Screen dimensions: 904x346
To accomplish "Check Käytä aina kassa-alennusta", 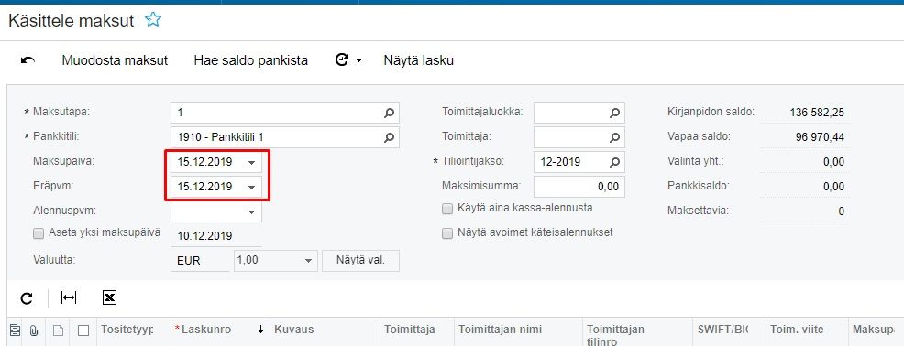I will click(447, 209).
